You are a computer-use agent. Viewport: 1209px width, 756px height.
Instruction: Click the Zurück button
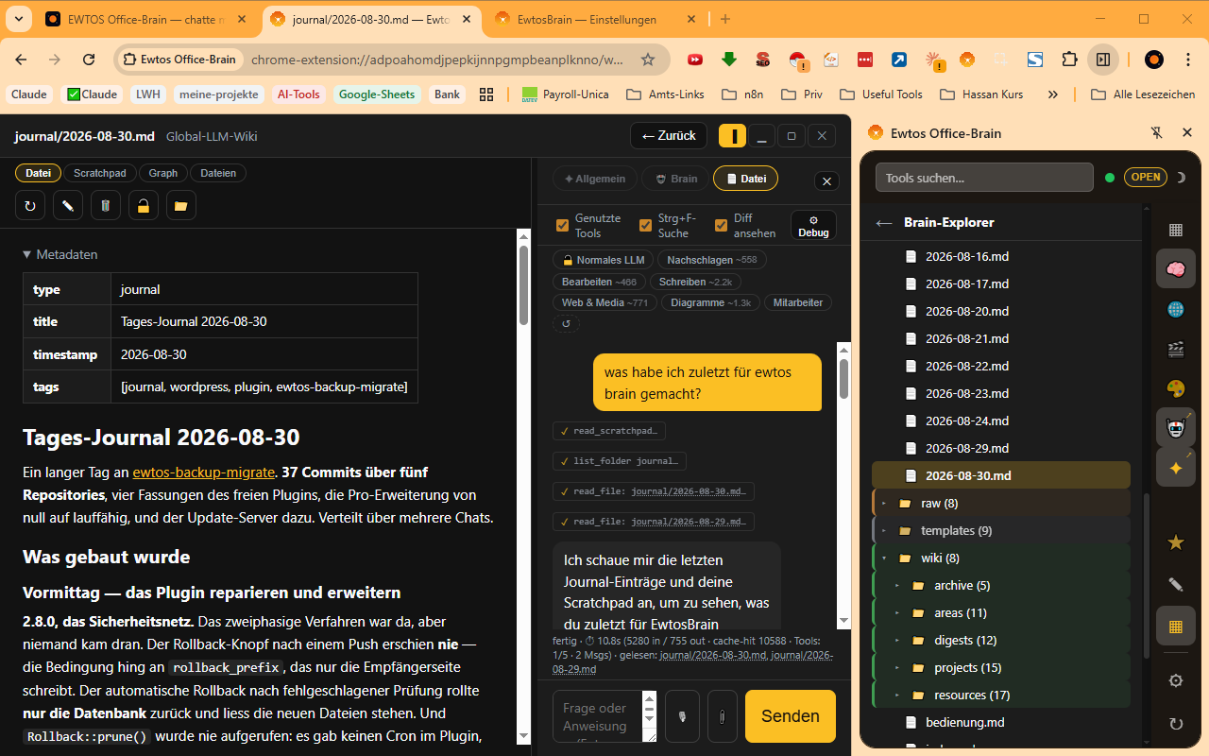pos(669,136)
